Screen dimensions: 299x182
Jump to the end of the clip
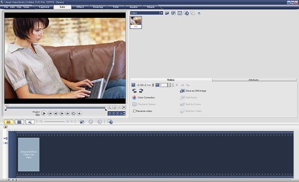tap(68, 113)
